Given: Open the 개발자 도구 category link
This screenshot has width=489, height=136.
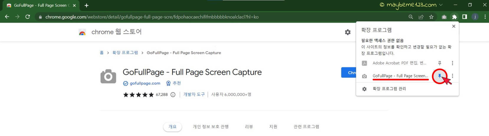Looking at the screenshot, I should [x=194, y=94].
